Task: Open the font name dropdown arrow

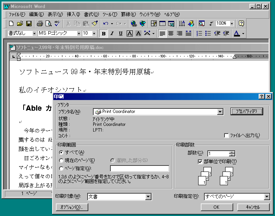Action: point(79,33)
